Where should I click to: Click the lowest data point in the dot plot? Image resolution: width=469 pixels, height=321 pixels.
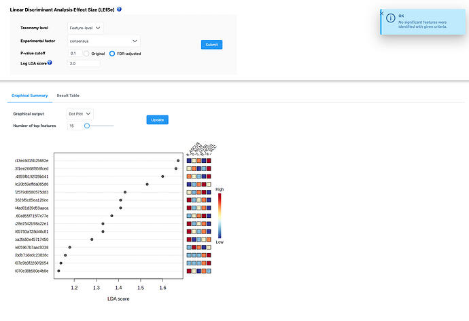pos(58,271)
